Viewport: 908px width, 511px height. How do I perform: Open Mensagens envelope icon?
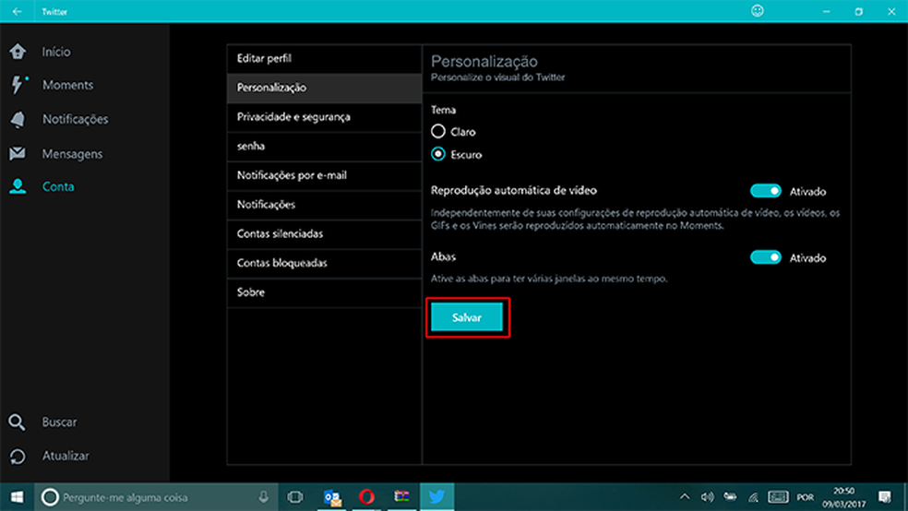click(x=17, y=153)
